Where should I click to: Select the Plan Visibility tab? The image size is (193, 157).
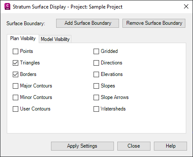click(23, 38)
